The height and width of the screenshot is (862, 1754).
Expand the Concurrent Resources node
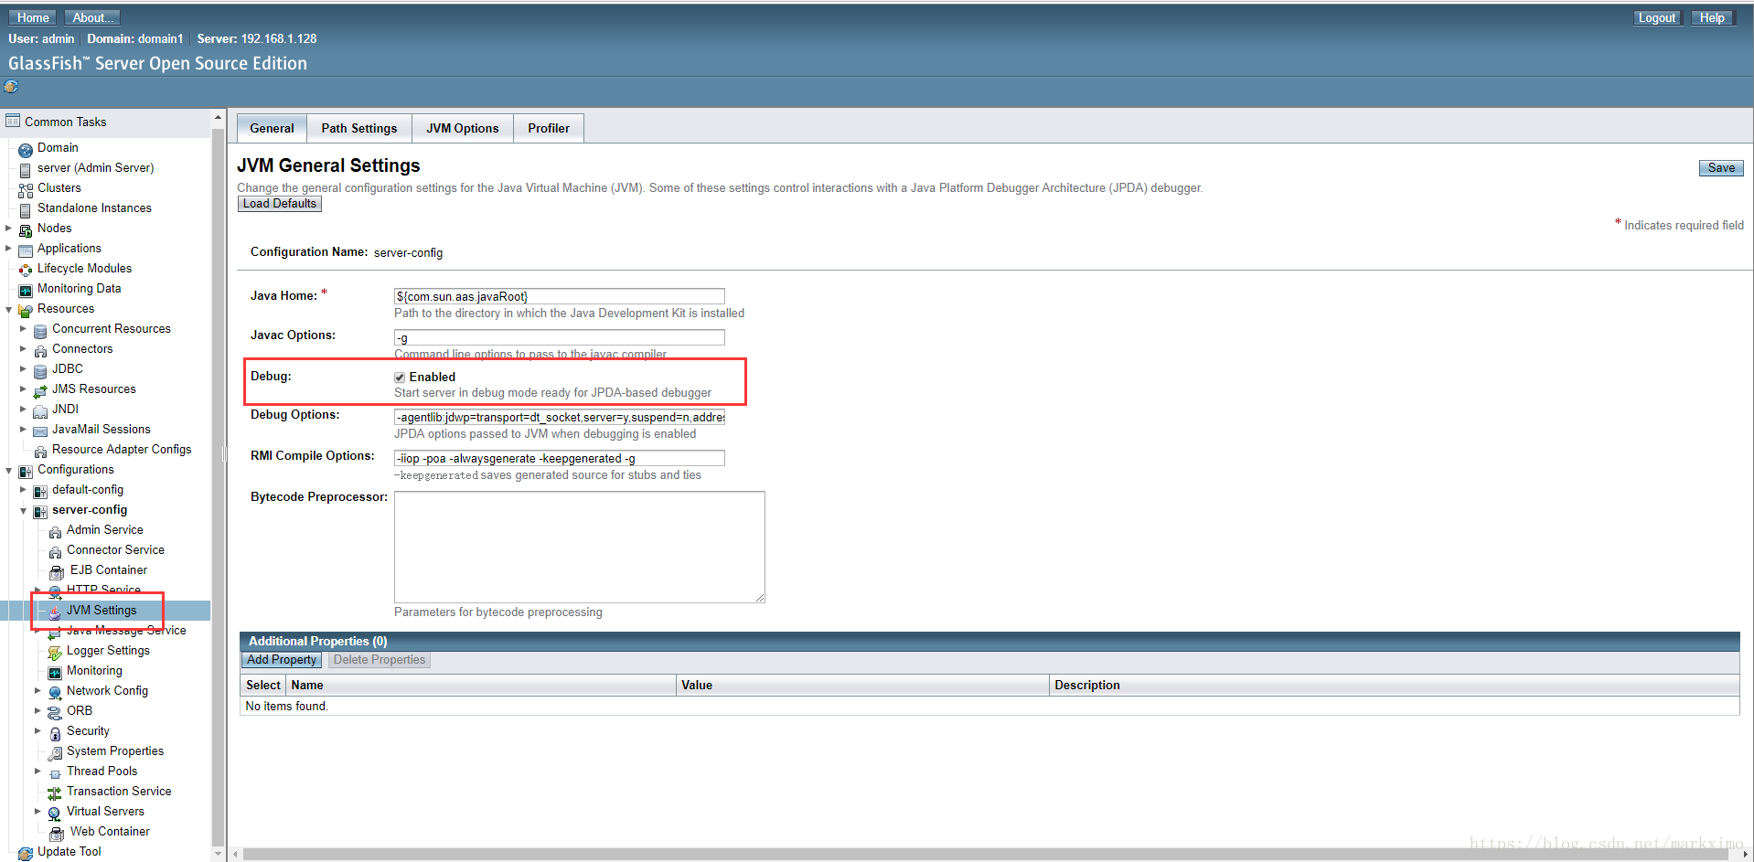23,329
